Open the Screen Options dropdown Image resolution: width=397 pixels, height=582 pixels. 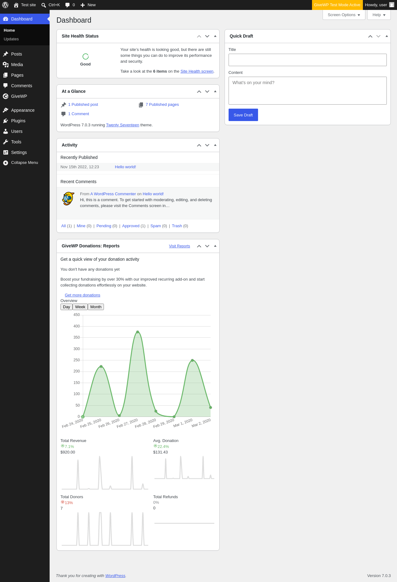click(x=344, y=15)
